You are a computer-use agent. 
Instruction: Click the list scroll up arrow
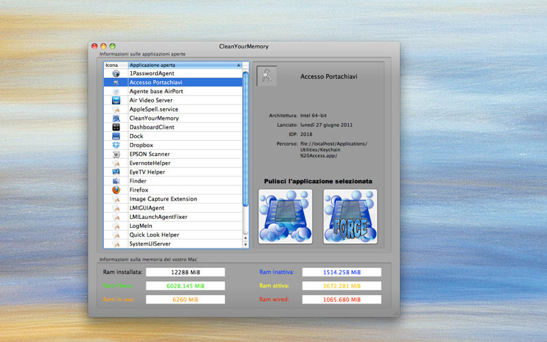click(245, 238)
